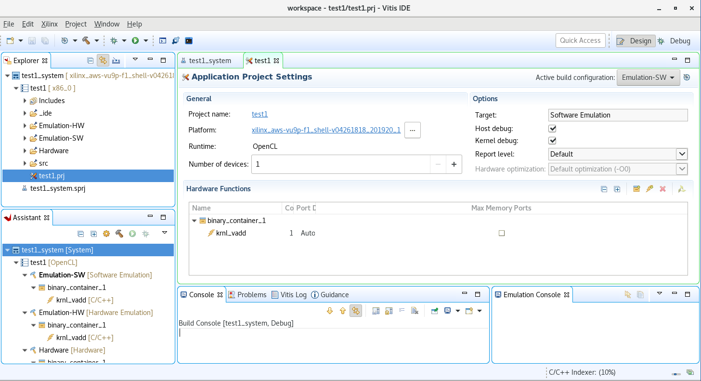This screenshot has height=381, width=701.
Task: Open Assistant settings gear icon
Action: pos(106,234)
